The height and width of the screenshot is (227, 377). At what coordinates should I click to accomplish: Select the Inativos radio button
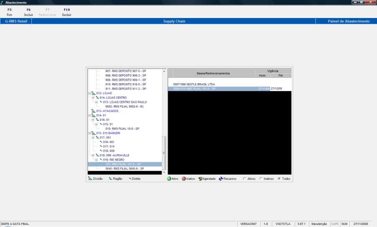click(x=261, y=179)
